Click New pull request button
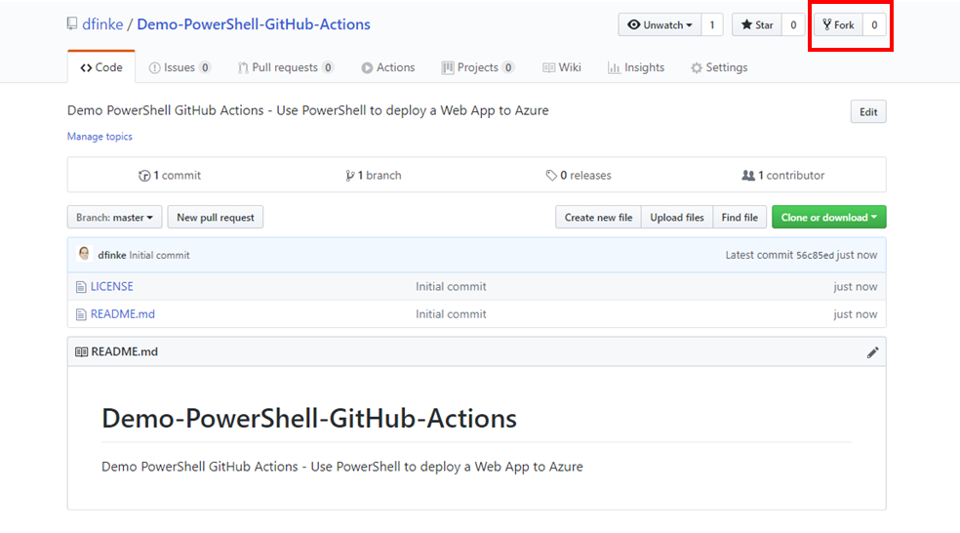Image resolution: width=960 pixels, height=533 pixels. (x=216, y=218)
